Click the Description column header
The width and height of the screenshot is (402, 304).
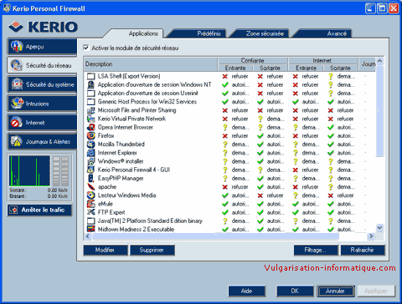tap(151, 64)
